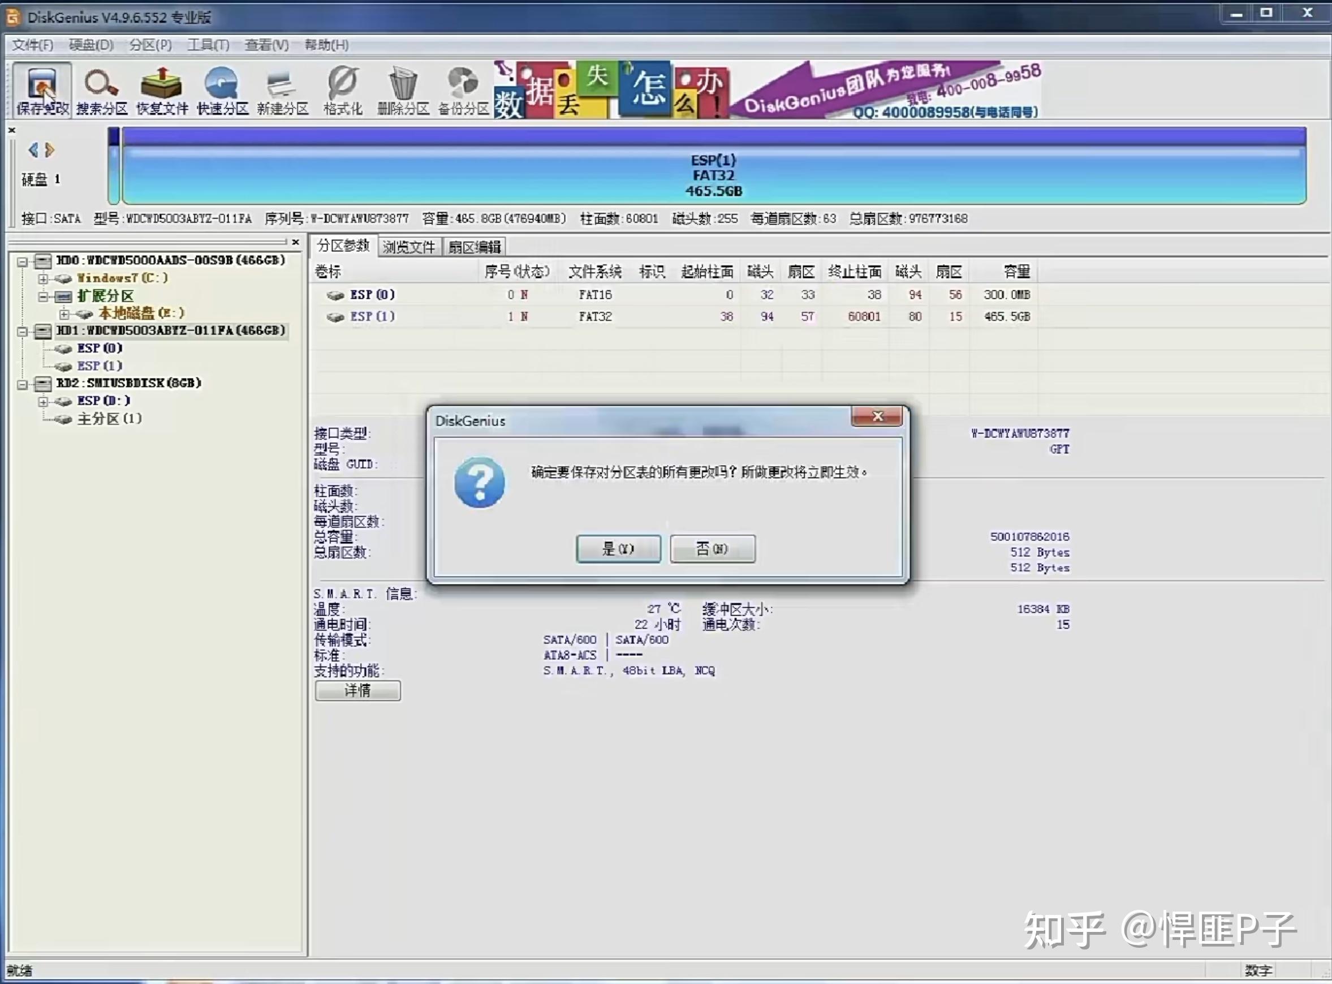Click the FAT16 file system cell
Image resolution: width=1332 pixels, height=984 pixels.
coord(595,295)
